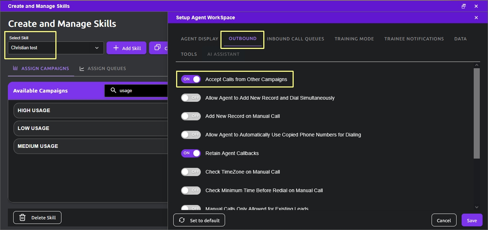Select the Outbound tab
488x230 pixels.
click(x=243, y=39)
